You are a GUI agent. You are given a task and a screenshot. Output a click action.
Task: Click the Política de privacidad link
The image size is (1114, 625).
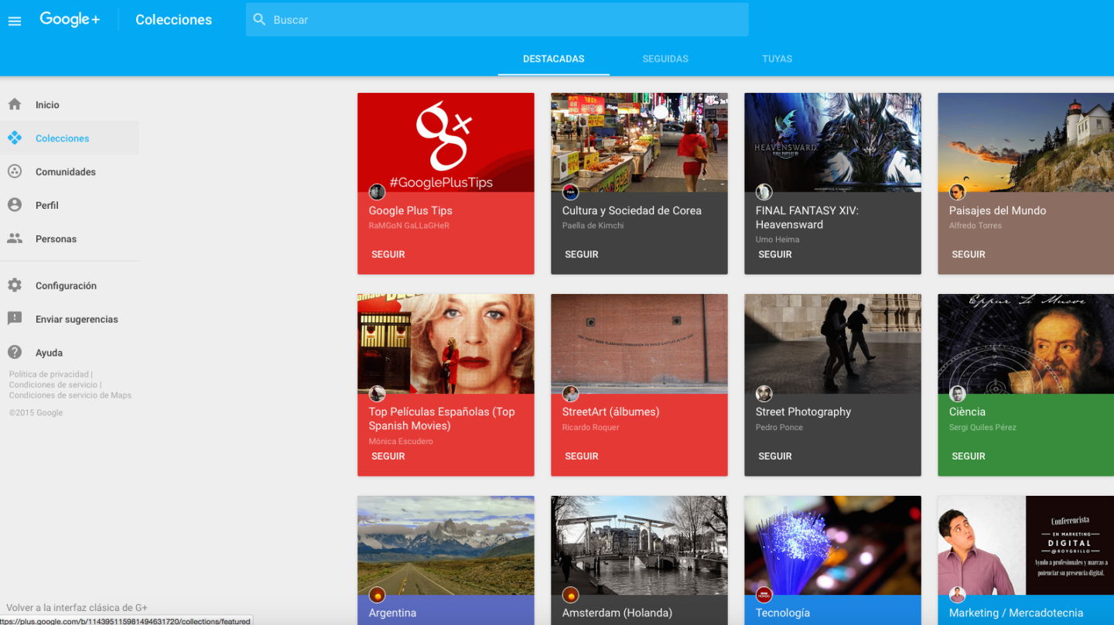point(49,374)
